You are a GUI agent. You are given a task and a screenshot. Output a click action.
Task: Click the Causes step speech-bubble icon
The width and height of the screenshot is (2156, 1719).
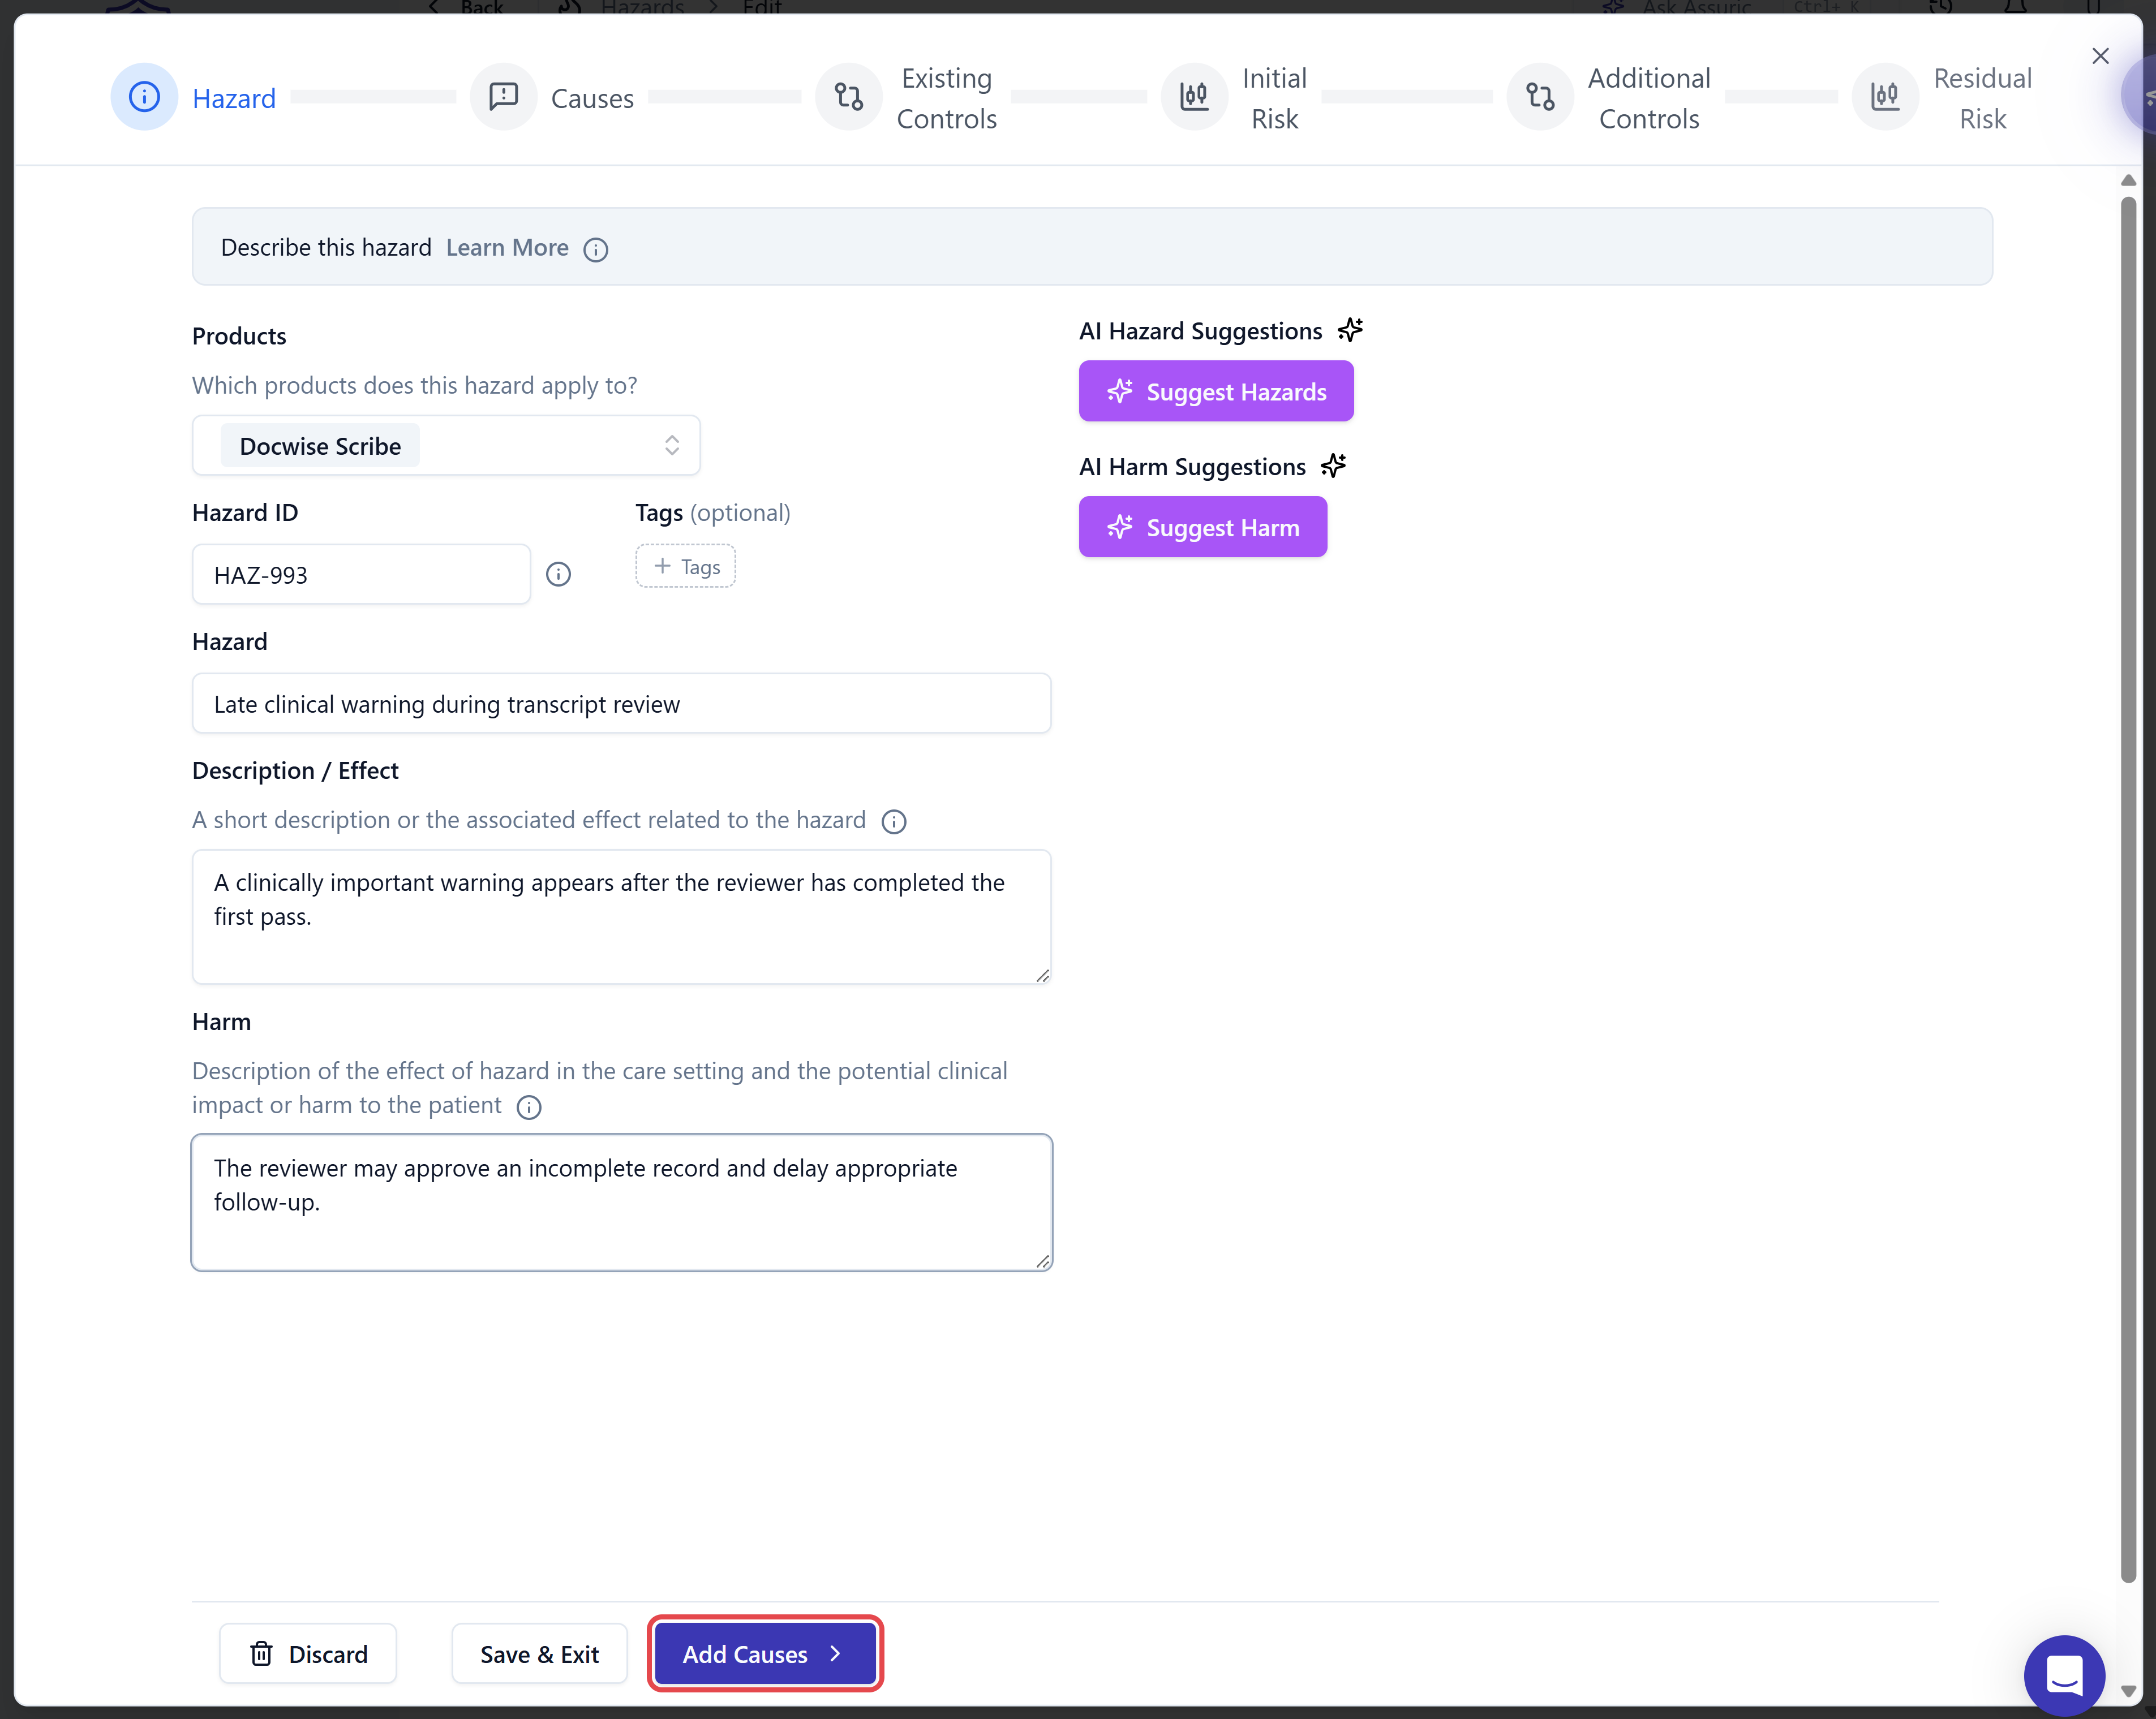tap(503, 97)
